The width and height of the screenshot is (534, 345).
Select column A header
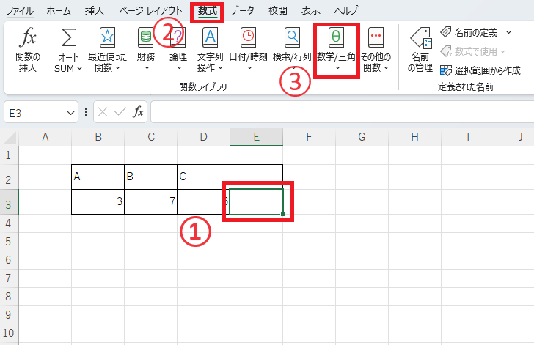(45, 137)
